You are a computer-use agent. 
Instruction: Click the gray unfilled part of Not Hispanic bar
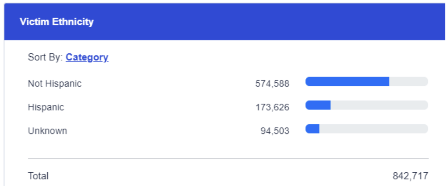pos(408,81)
